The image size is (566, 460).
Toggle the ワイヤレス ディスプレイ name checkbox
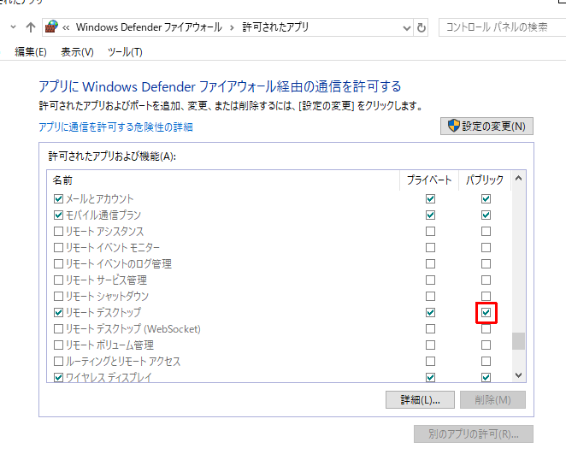tap(58, 378)
